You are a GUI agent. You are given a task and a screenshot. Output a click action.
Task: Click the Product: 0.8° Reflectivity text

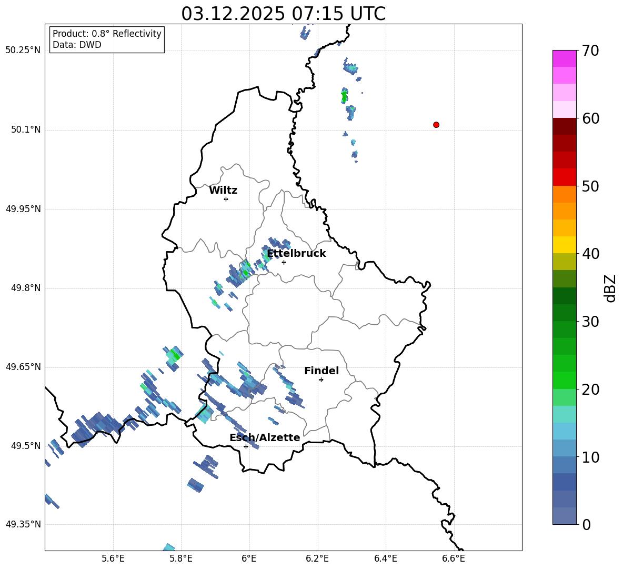(107, 34)
